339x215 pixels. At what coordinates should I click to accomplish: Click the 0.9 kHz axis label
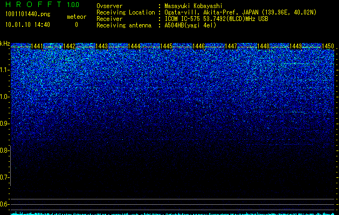[4, 124]
